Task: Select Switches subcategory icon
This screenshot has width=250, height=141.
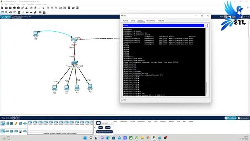Action: point(7,131)
